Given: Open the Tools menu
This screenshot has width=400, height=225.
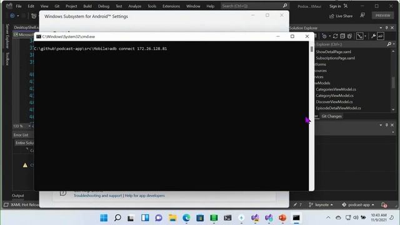Looking at the screenshot, I should click(152, 6).
